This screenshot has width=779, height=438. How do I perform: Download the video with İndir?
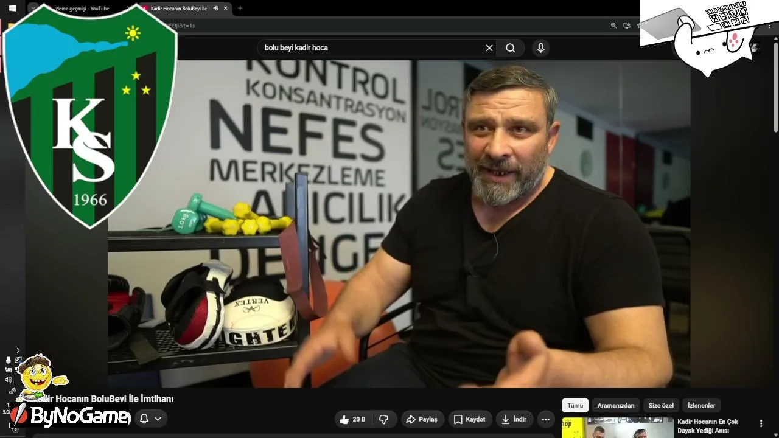pyautogui.click(x=514, y=419)
